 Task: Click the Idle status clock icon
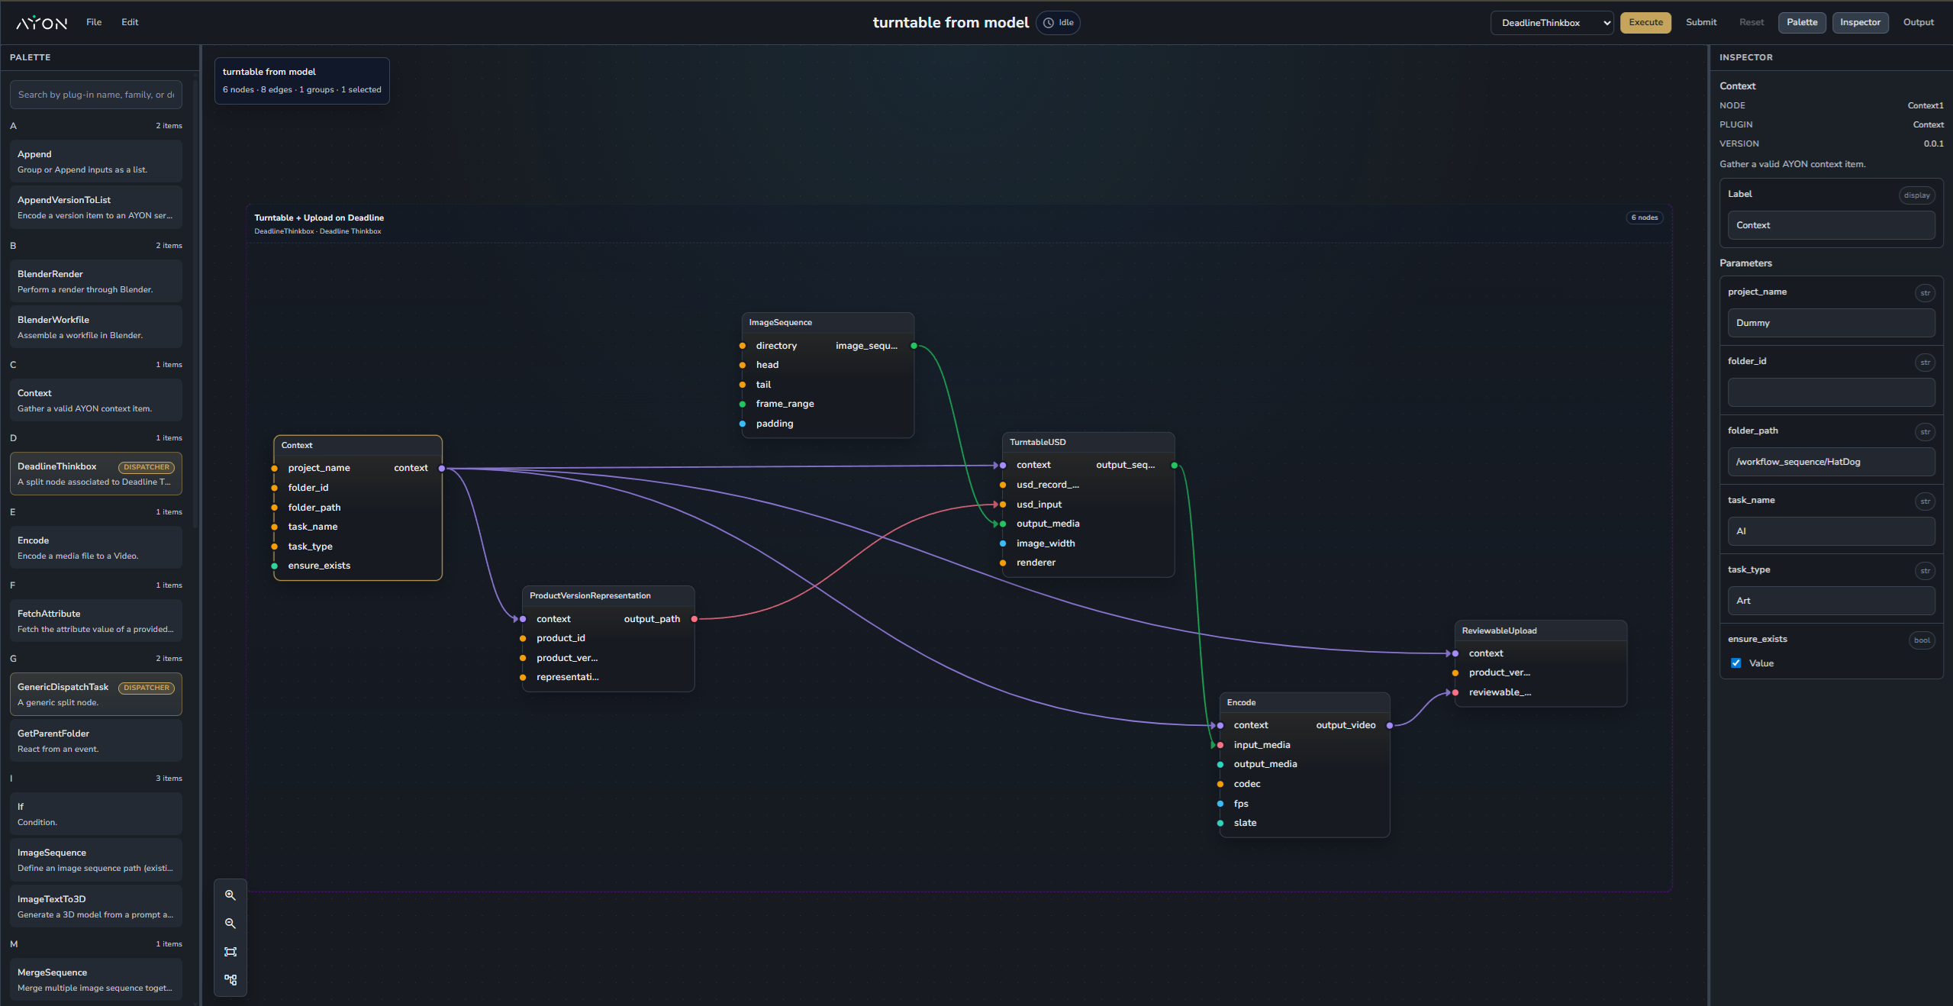click(1049, 23)
